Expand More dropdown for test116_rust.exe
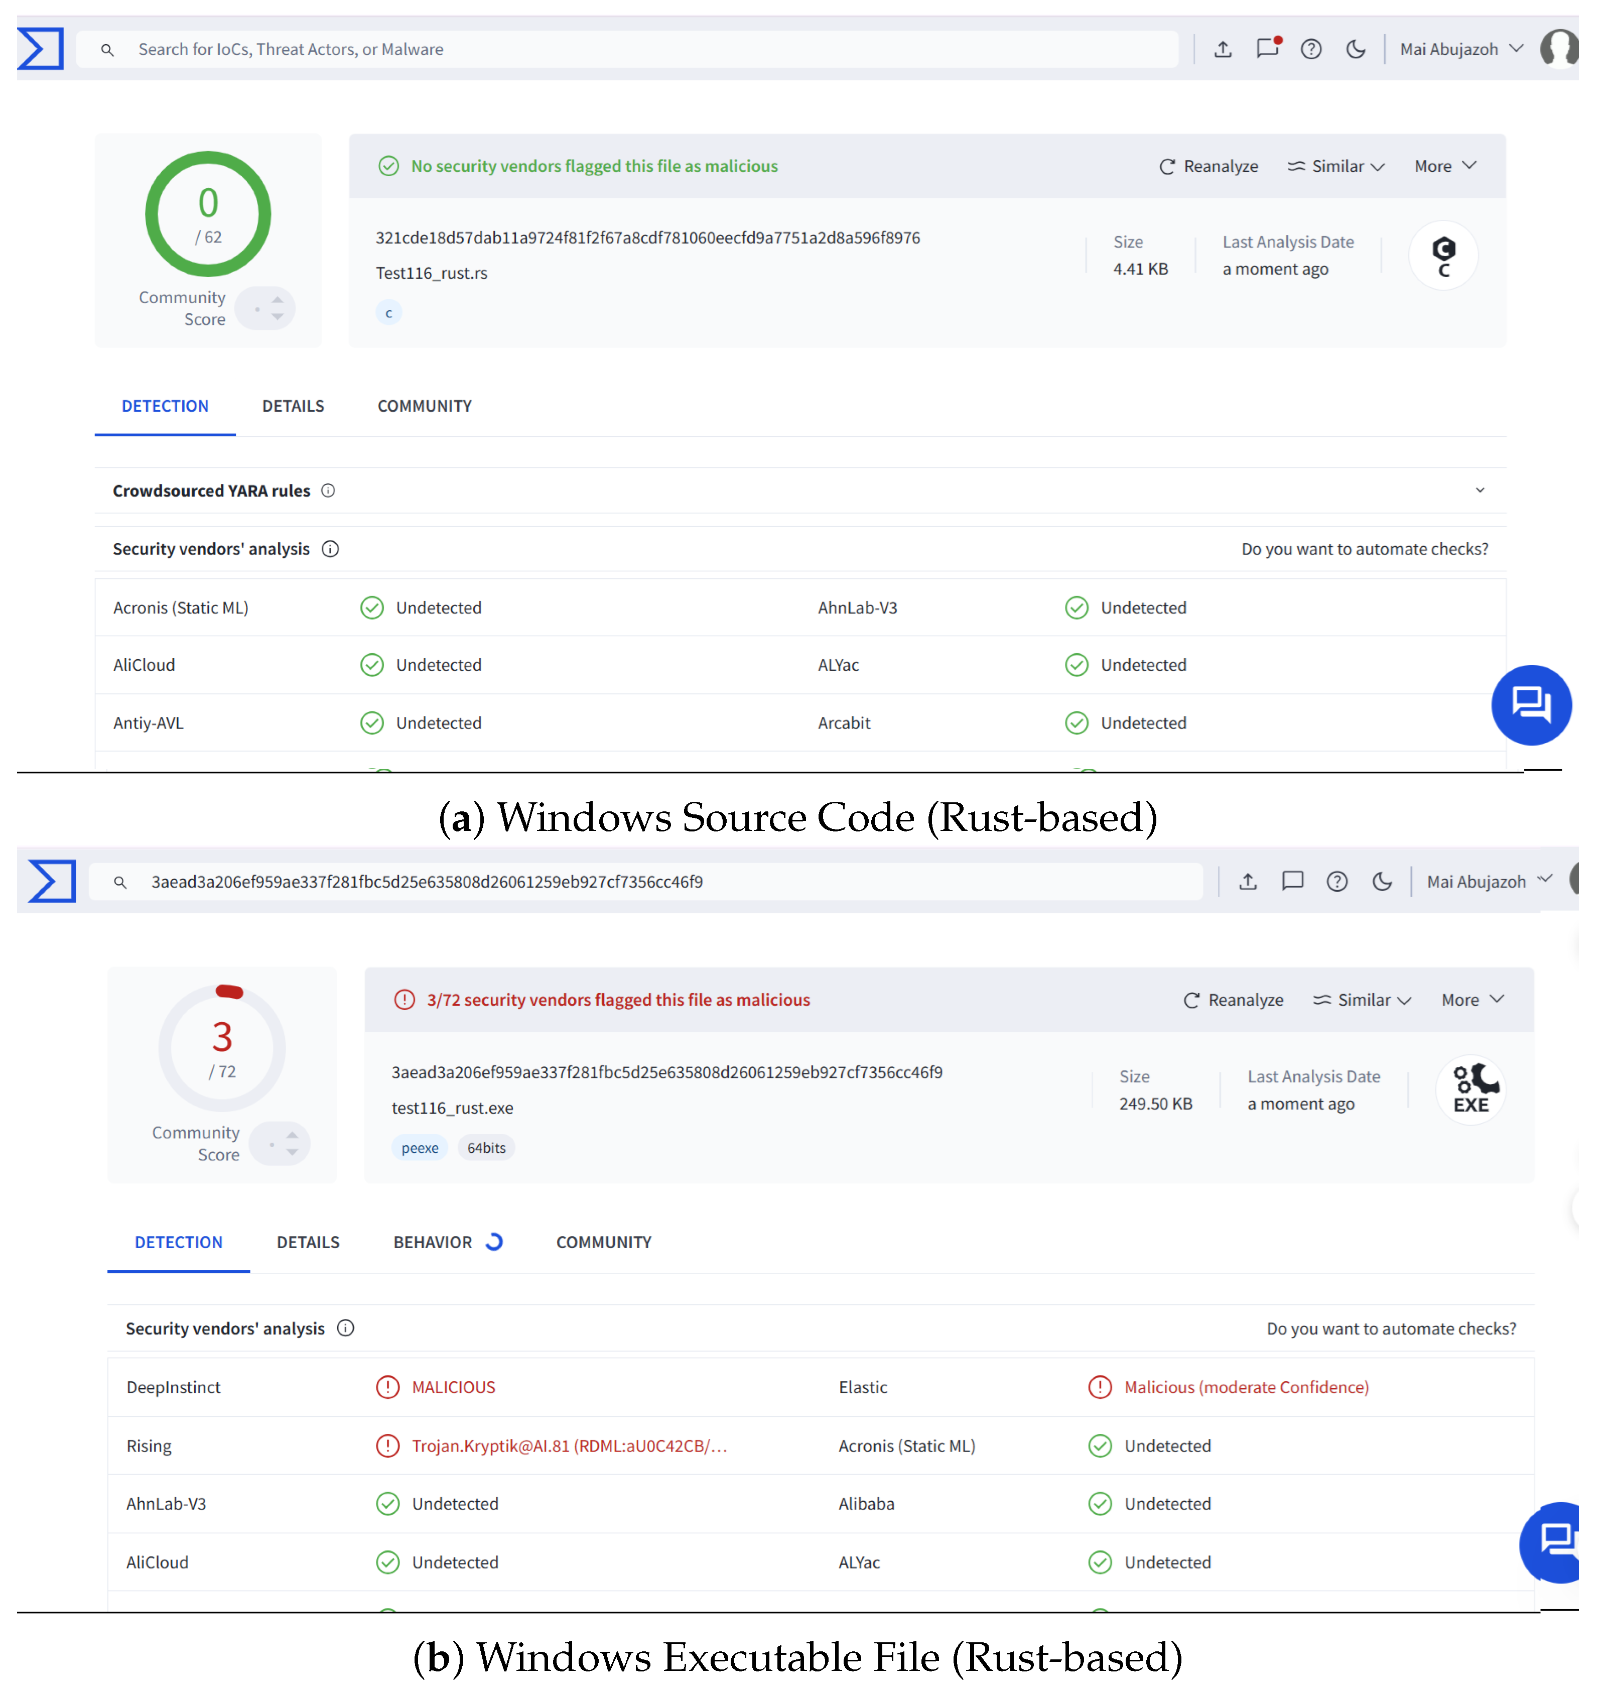The height and width of the screenshot is (1690, 1610). [x=1472, y=1000]
